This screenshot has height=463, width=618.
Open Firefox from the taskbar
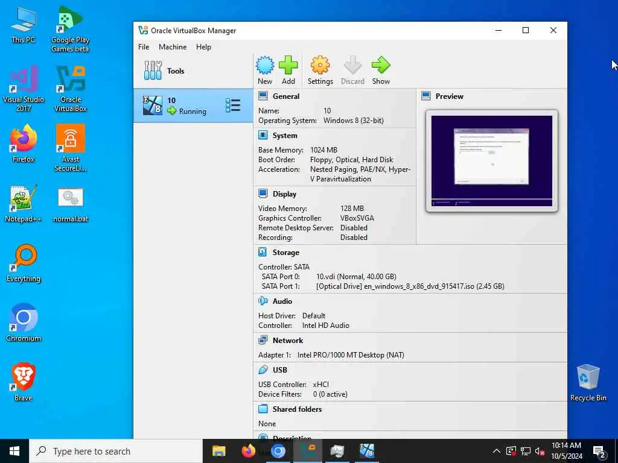pyautogui.click(x=248, y=451)
